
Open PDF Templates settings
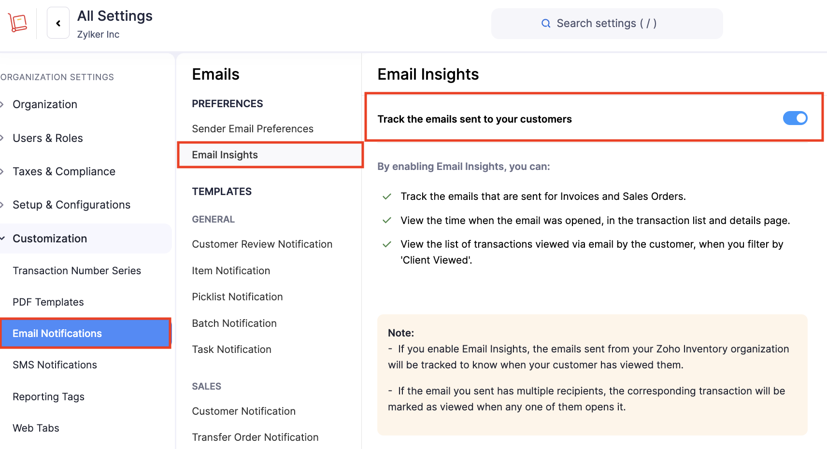48,302
